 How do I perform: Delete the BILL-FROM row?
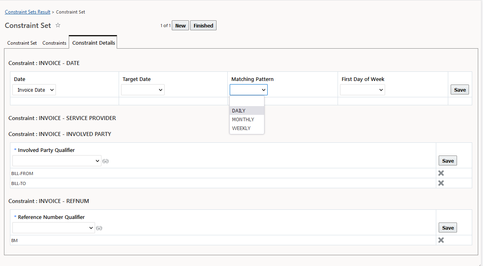coord(441,173)
